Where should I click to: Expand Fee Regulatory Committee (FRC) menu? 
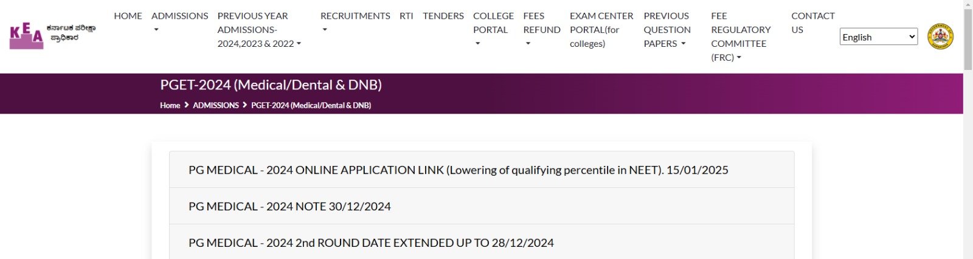(740, 36)
